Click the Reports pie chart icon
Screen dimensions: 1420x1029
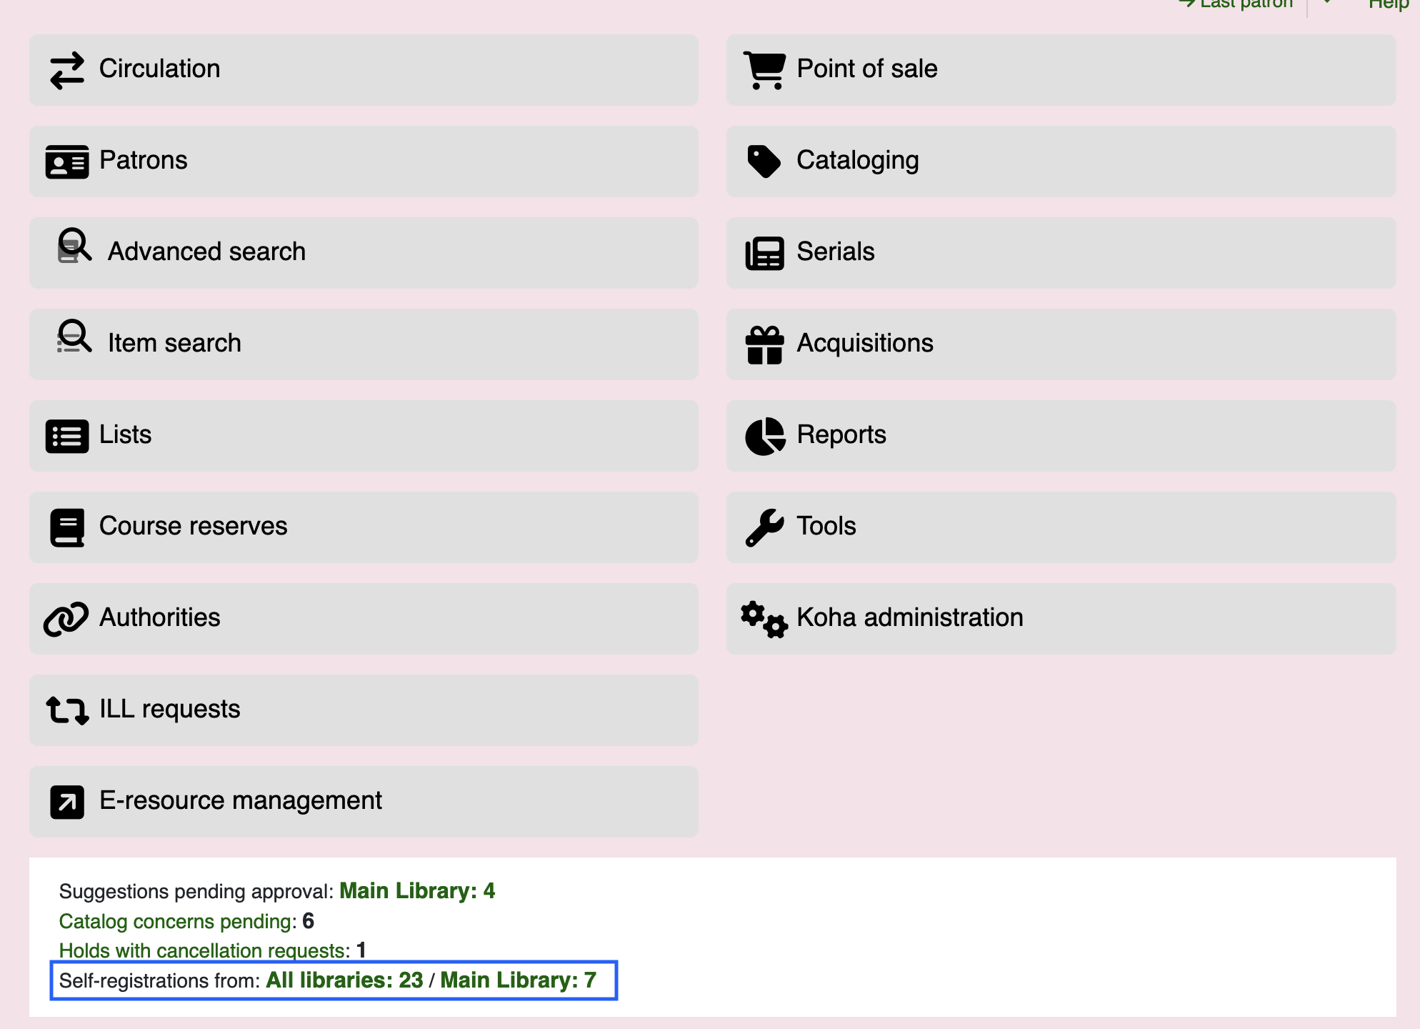[x=764, y=436]
